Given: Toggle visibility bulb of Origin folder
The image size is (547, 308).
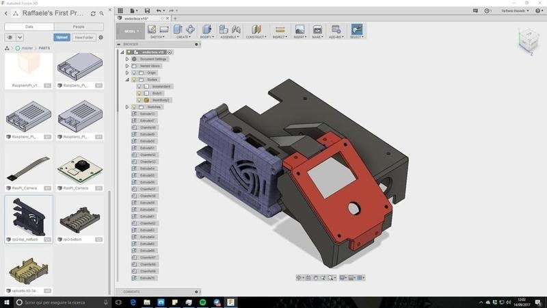Looking at the screenshot, I should click(x=134, y=73).
